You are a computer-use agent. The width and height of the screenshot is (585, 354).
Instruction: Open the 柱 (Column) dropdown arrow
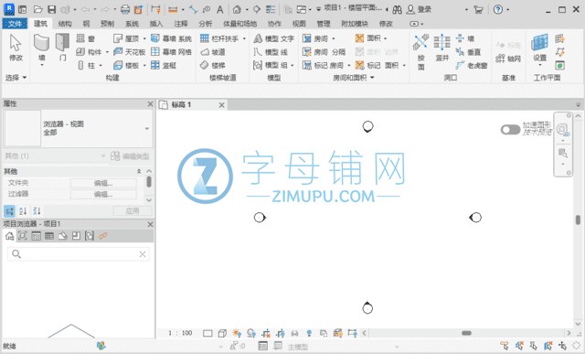click(101, 65)
